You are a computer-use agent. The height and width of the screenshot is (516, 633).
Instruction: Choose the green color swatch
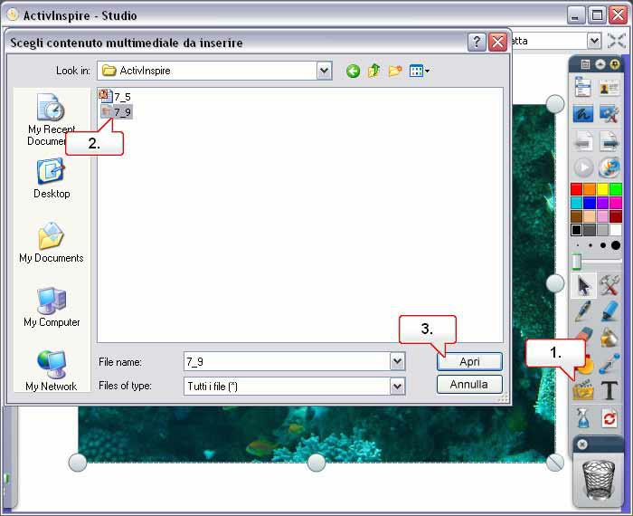pos(616,188)
